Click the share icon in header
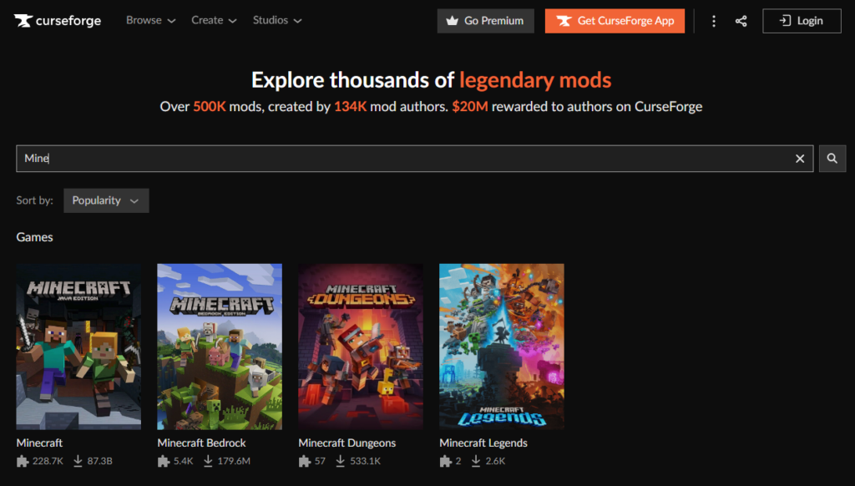This screenshot has height=486, width=855. click(x=741, y=21)
